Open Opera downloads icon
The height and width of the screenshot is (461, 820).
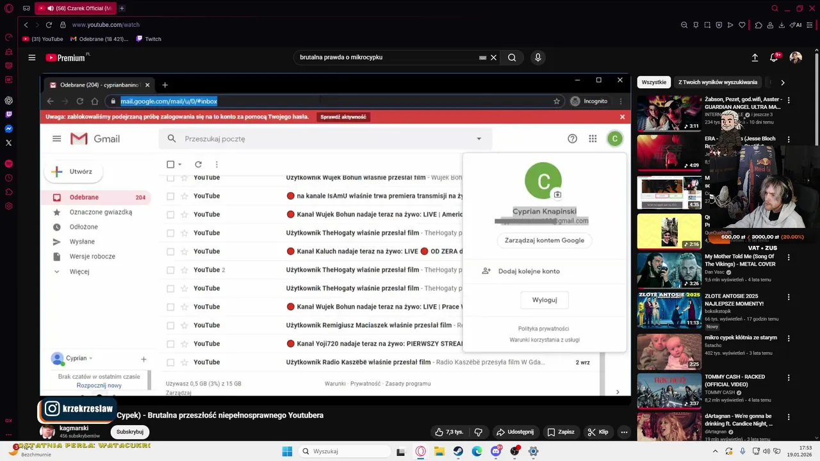(x=782, y=25)
